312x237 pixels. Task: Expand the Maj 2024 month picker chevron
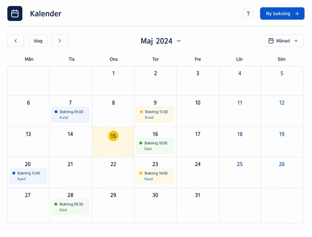click(x=179, y=41)
